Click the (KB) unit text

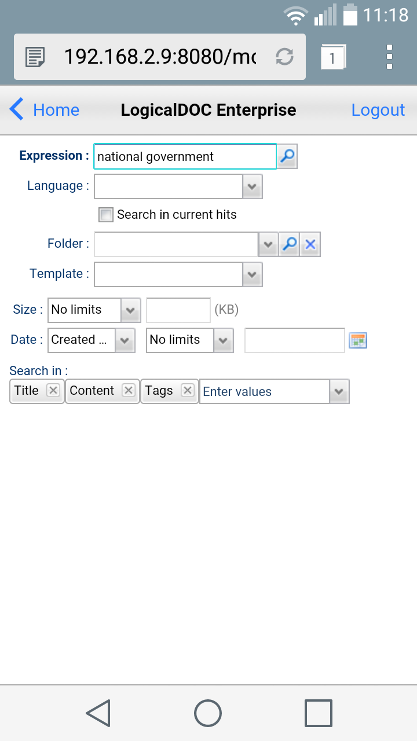[226, 310]
